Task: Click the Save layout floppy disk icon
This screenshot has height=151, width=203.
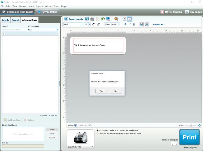Action: pos(87,19)
